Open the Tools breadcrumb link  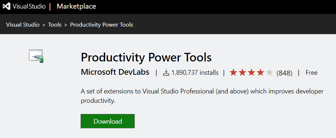coord(55,25)
